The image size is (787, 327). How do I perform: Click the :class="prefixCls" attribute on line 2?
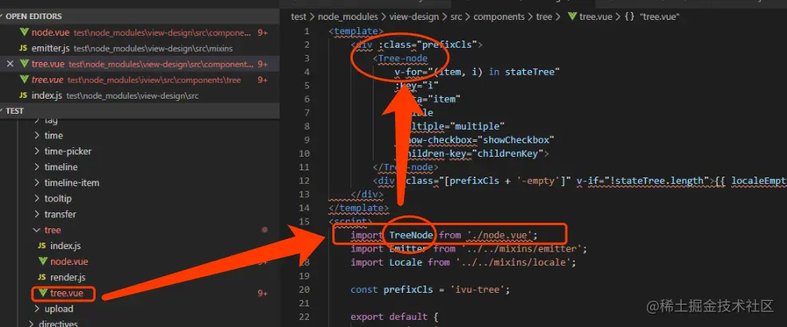point(428,45)
